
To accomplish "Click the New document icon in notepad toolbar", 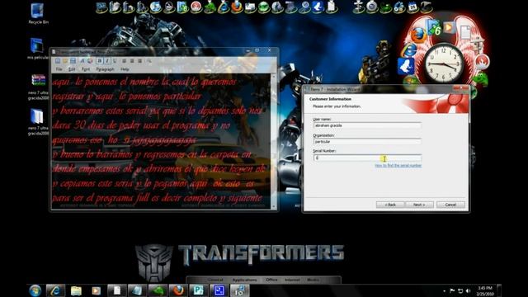I will tap(58, 61).
